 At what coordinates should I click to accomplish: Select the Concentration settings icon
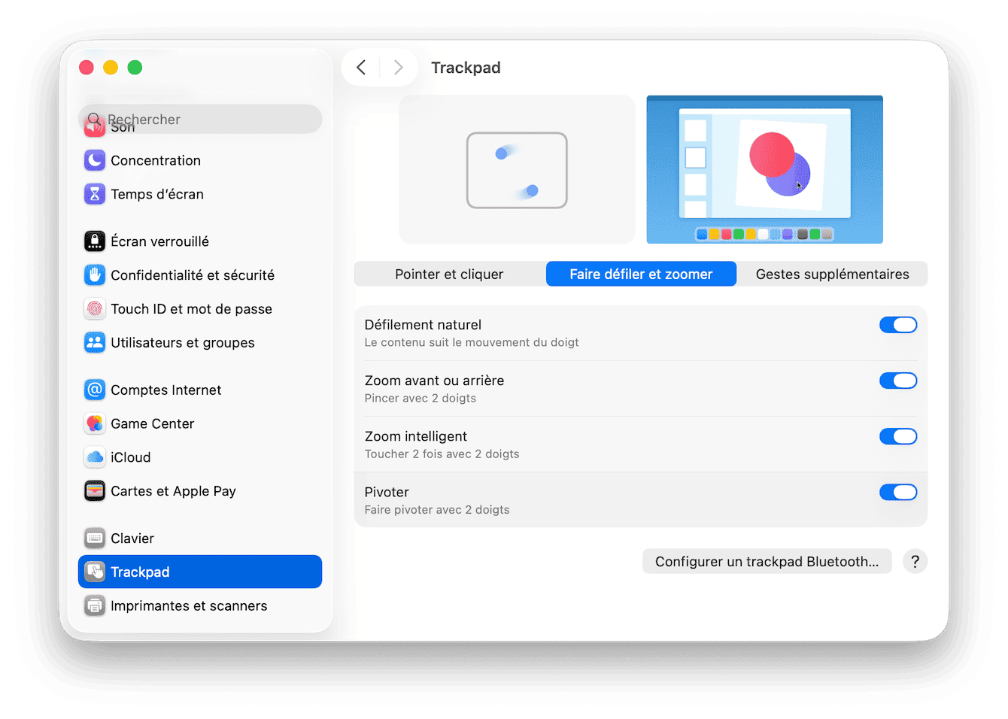click(x=155, y=160)
